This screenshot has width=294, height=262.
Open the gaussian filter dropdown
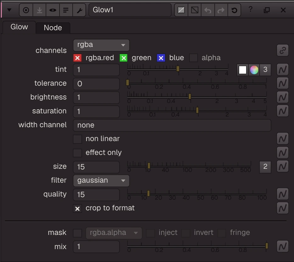tap(101, 181)
